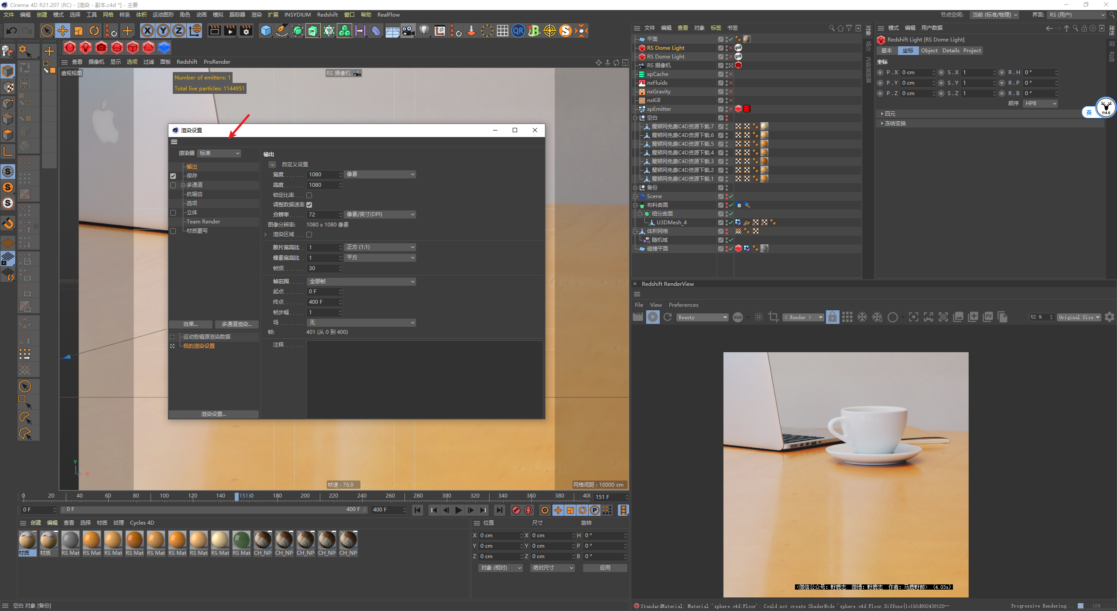
Task: Expand the 冻结变换 section
Action: pyautogui.click(x=894, y=124)
